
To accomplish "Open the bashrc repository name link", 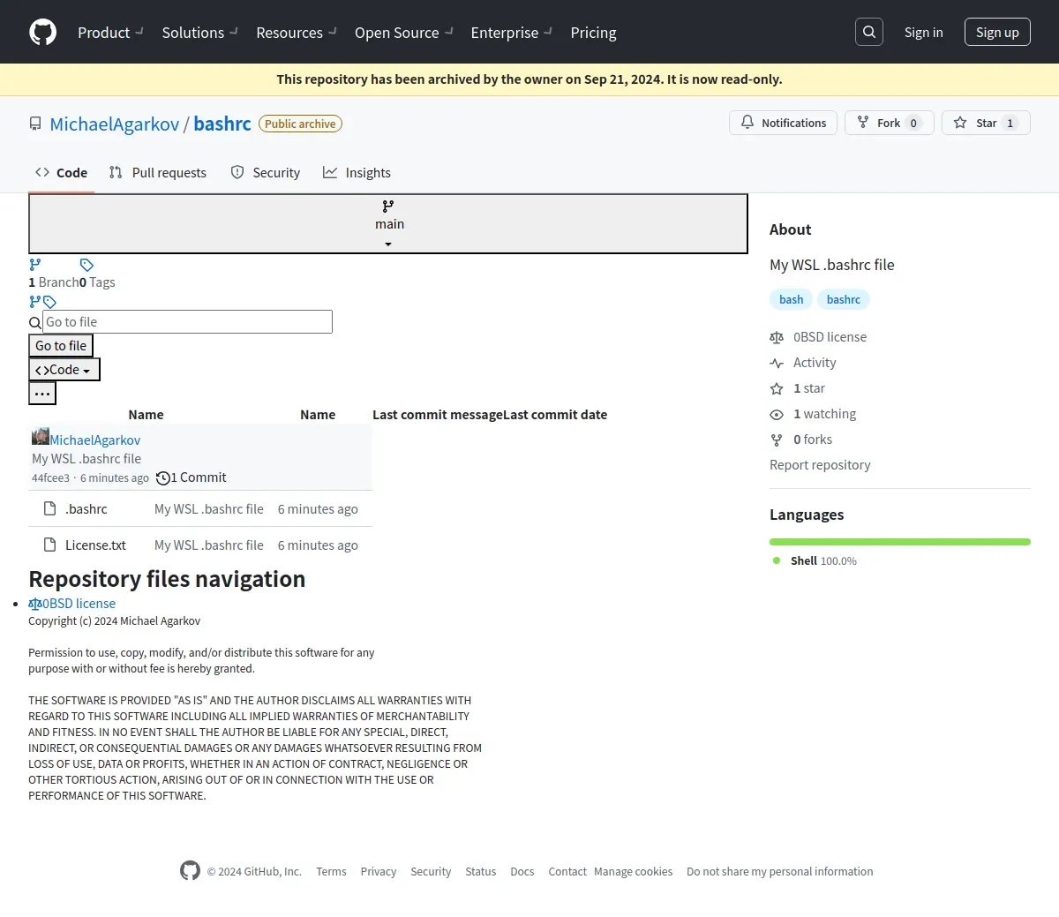I will tap(222, 124).
